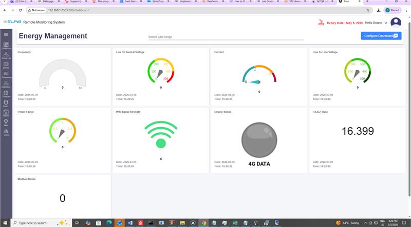Open DataView in sidebar
This screenshot has height=227, width=411.
pyautogui.click(x=6, y=83)
